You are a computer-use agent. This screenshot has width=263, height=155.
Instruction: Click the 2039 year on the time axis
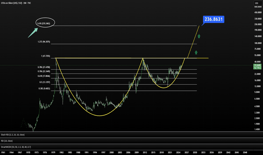[x=220, y=152]
